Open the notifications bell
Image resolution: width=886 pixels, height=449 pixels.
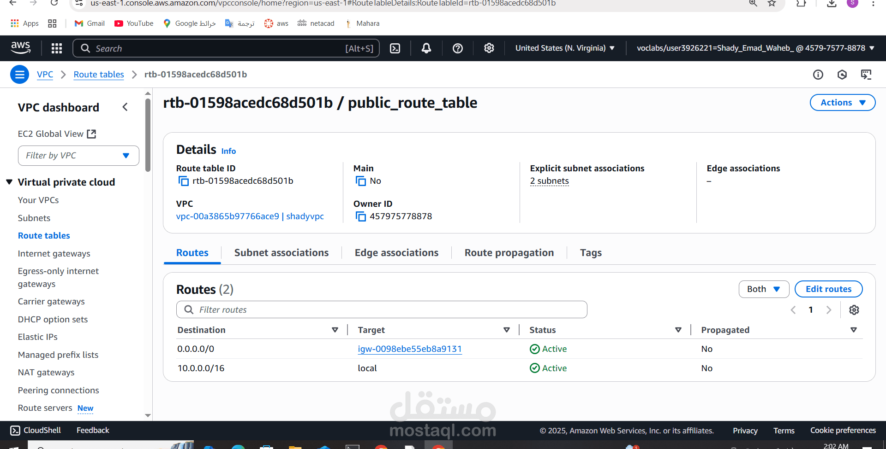tap(426, 48)
